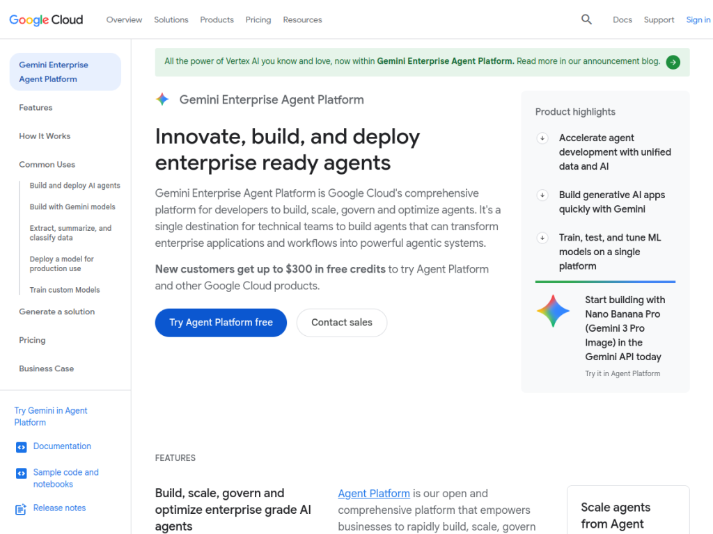Click 'Build generative AI apps quickly' highlight text
This screenshot has width=713, height=534.
(612, 202)
